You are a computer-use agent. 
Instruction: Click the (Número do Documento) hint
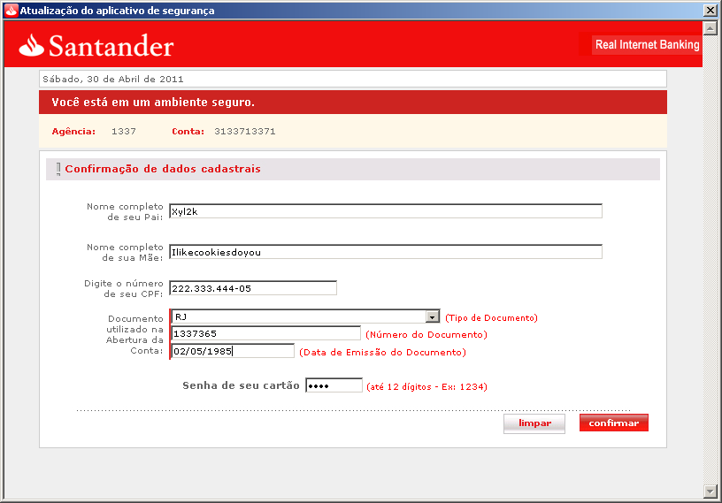pyautogui.click(x=426, y=334)
